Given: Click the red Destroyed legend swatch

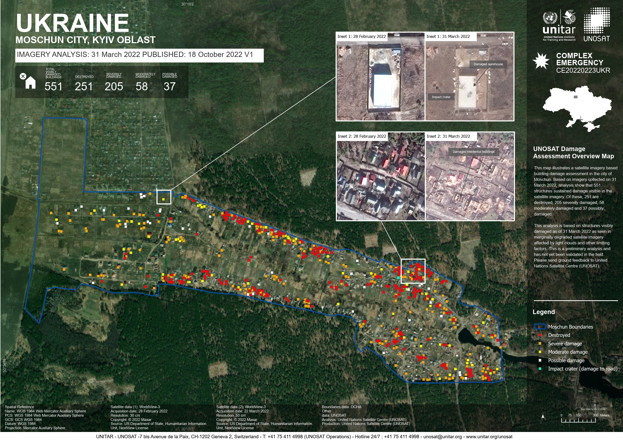Looking at the screenshot, I should (540, 335).
